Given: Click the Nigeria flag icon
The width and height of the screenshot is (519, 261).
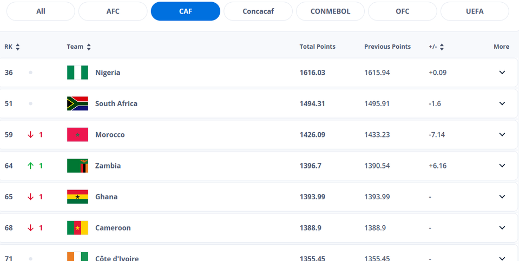Looking at the screenshot, I should point(77,73).
